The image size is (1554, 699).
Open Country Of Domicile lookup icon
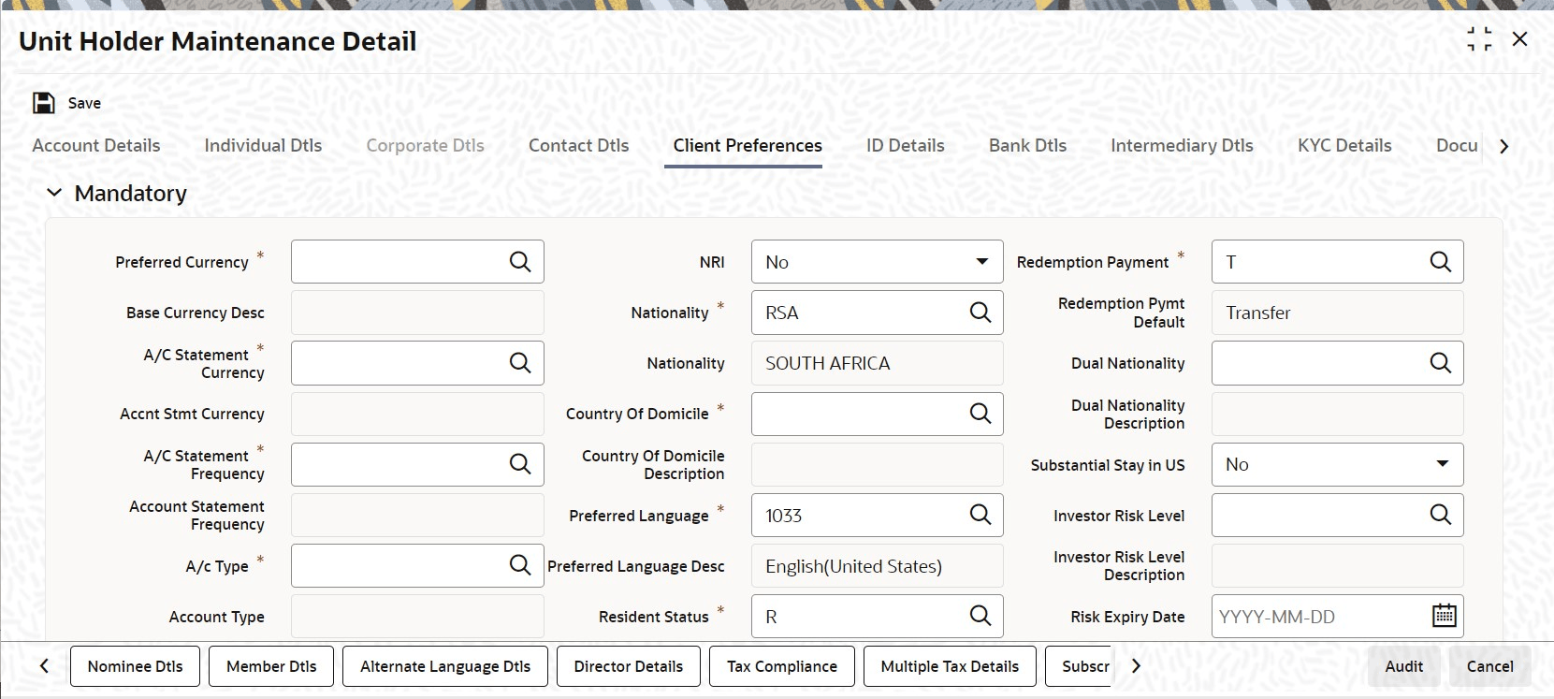pos(980,414)
